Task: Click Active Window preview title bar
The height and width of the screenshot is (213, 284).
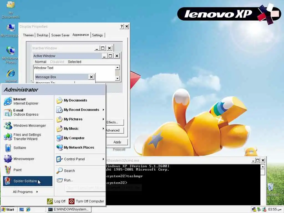Action: coord(67,56)
